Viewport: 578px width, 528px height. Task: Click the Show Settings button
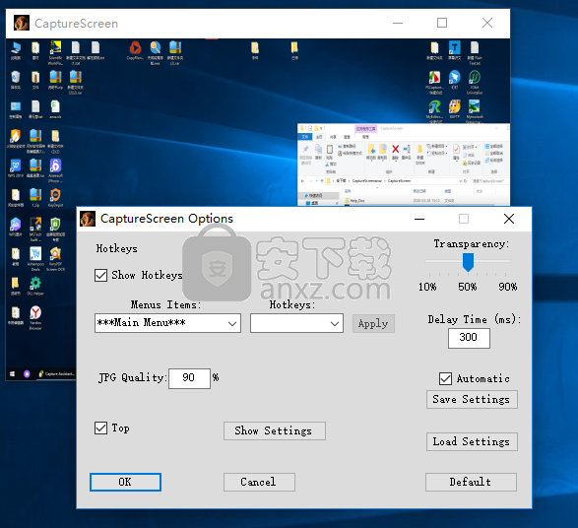coord(275,430)
